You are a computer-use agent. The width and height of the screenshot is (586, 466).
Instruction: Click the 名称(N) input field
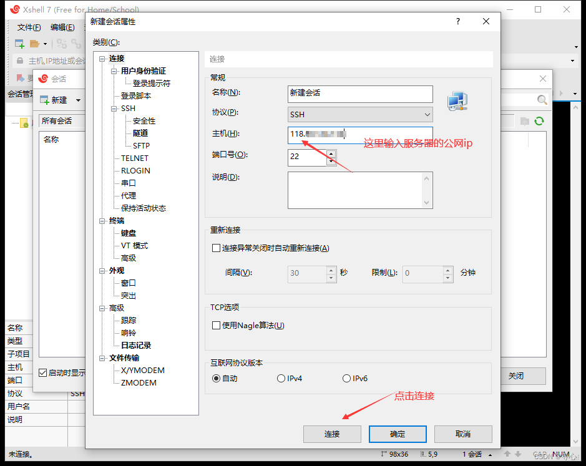coord(360,94)
